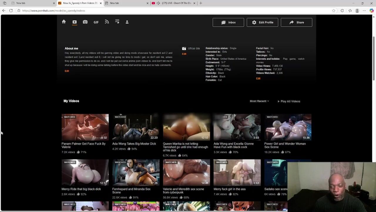
Task: Click the Share button
Action: pos(296,22)
